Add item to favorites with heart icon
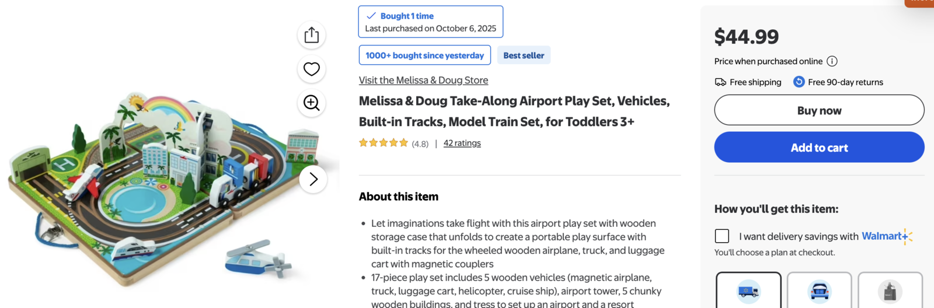 312,69
